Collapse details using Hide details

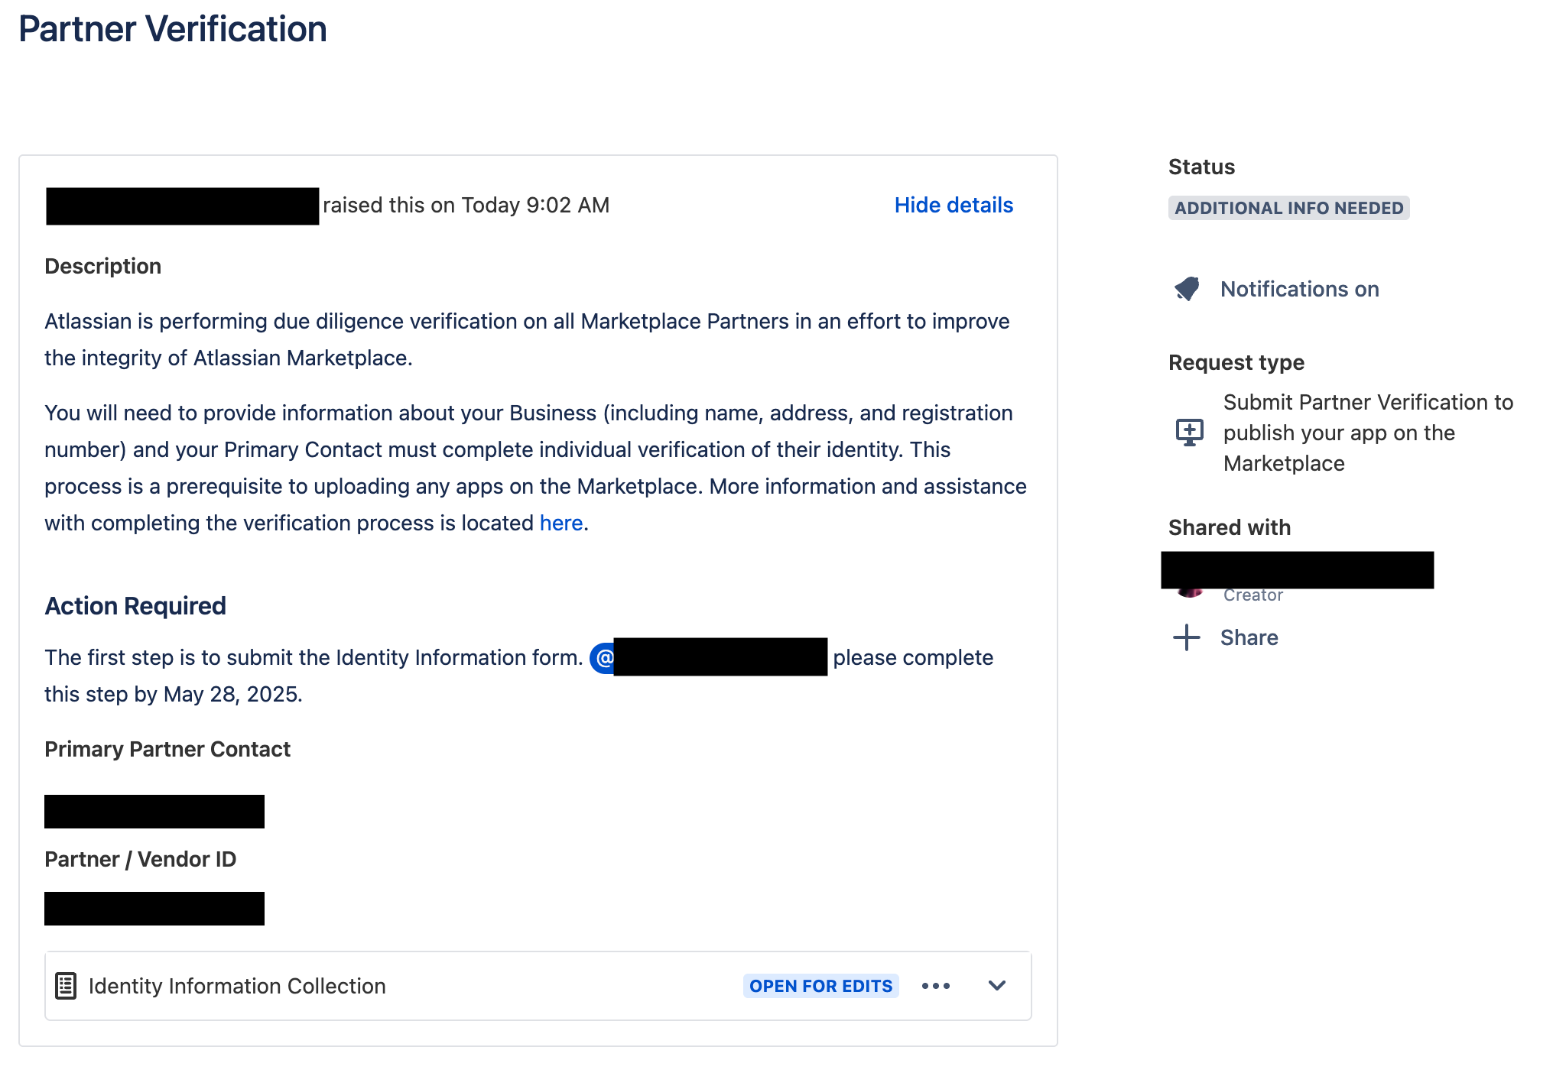(953, 205)
